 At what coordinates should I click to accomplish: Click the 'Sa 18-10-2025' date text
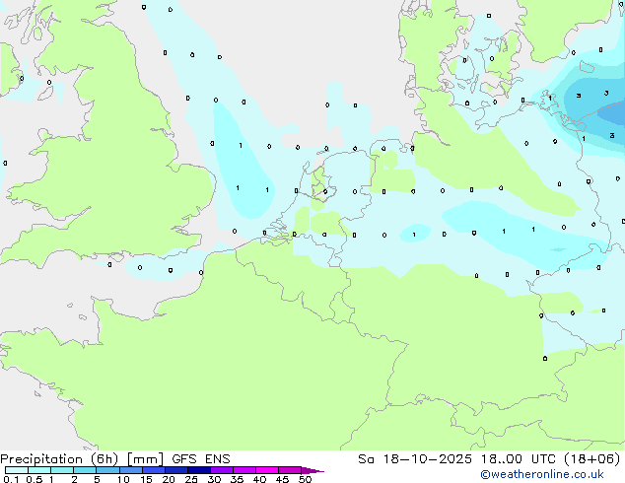pos(415,459)
